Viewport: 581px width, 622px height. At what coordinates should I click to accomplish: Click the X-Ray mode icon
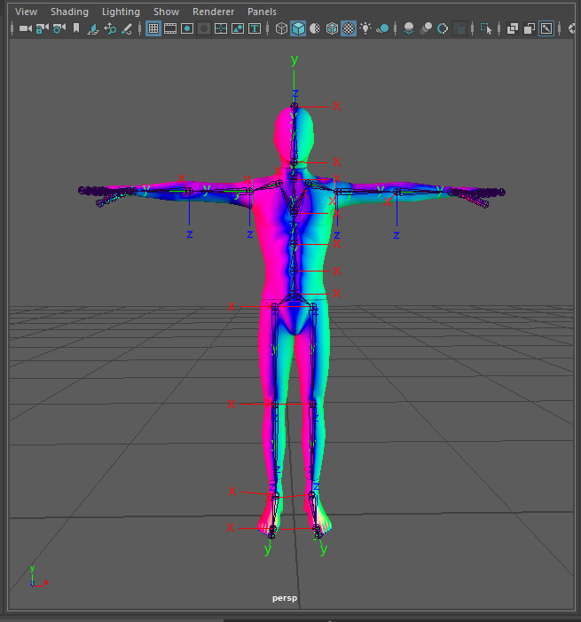coord(513,28)
